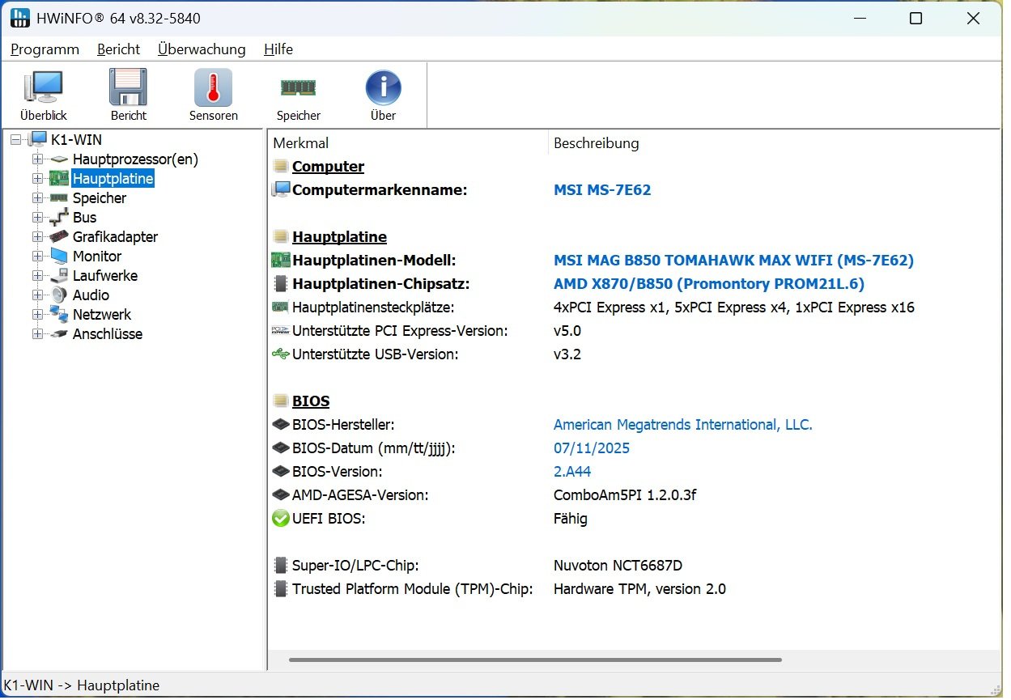Click the HWiNFO app icon in title bar

point(20,18)
